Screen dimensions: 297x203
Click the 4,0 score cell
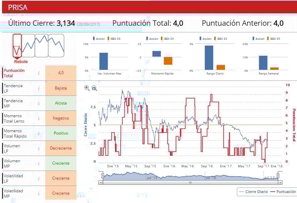tap(61, 73)
